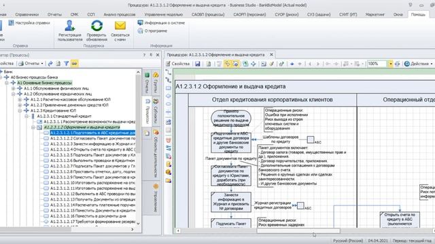Open the Действия menu button
Image resolution: width=435 pixels, height=244 pixels.
point(419,64)
